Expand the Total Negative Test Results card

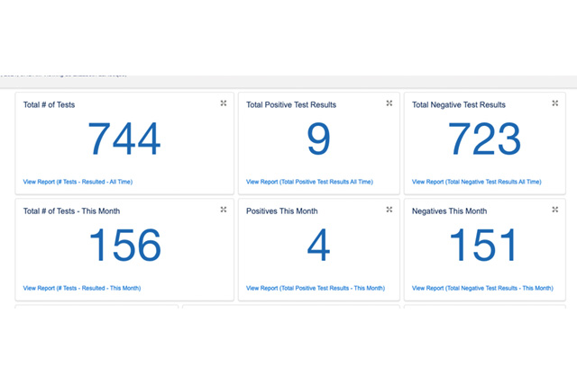tap(555, 103)
